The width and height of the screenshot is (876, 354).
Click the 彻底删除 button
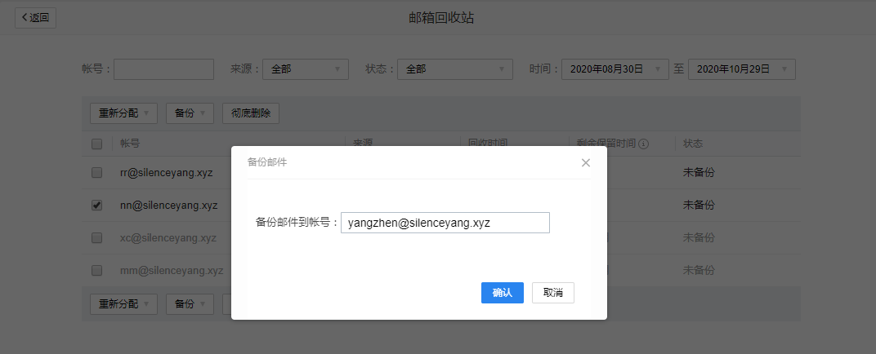(x=251, y=113)
